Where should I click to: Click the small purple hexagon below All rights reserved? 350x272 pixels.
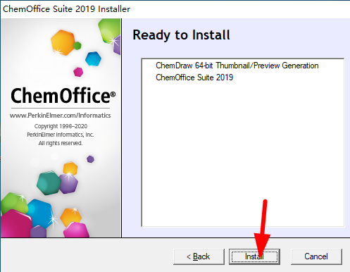click(90, 159)
